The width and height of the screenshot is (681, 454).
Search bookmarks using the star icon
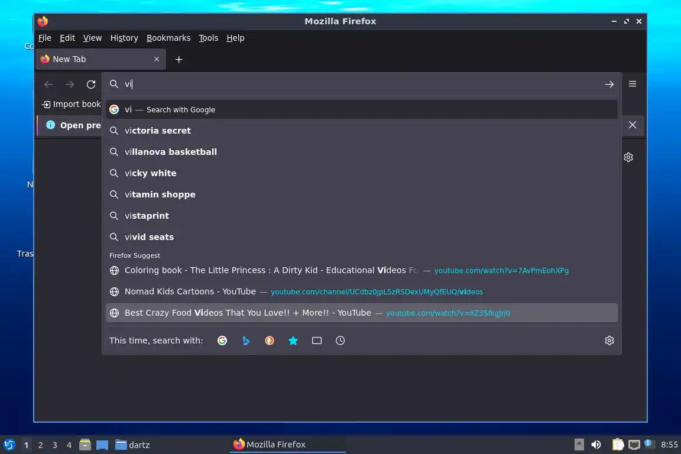coord(293,340)
